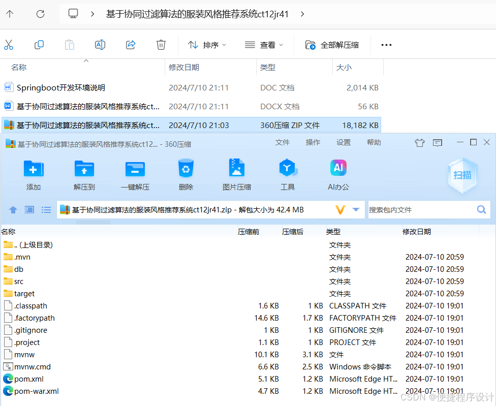Sort Explorer list by 大小 column
496x406 pixels.
(344, 68)
